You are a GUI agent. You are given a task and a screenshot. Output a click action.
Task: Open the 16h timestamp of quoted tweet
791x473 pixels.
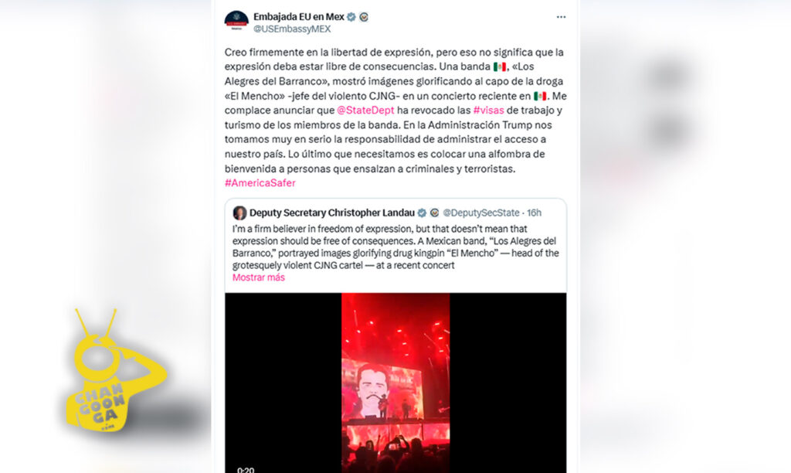pyautogui.click(x=535, y=213)
